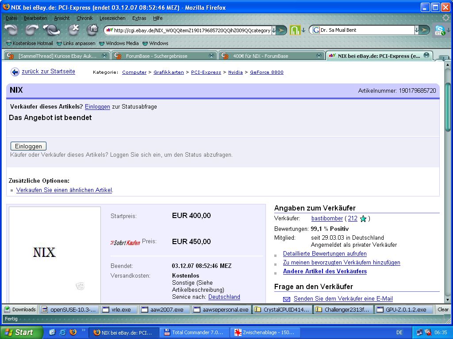
Task: Click the page scrollbar up arrow
Action: [448, 65]
